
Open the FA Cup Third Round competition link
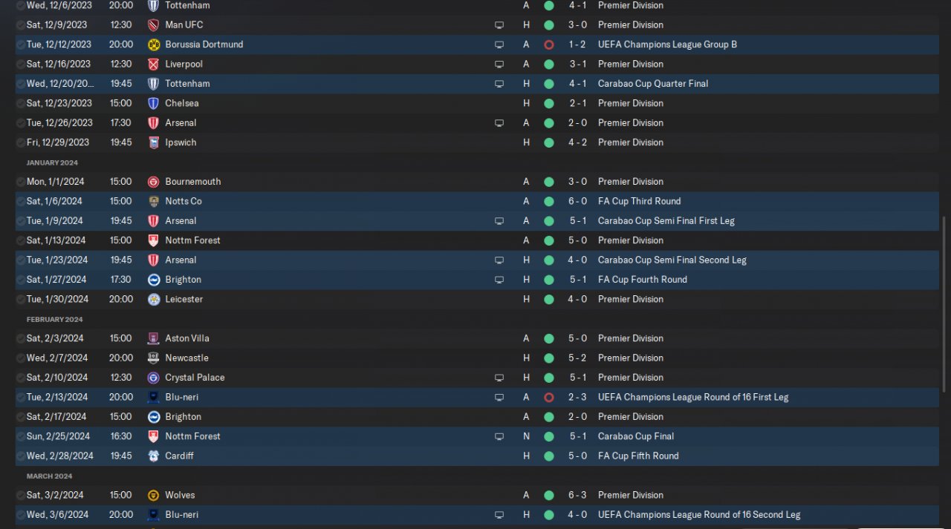click(x=639, y=201)
